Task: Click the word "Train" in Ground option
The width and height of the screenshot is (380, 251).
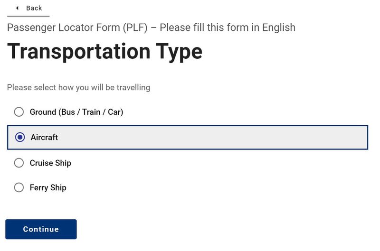Action: (91, 112)
